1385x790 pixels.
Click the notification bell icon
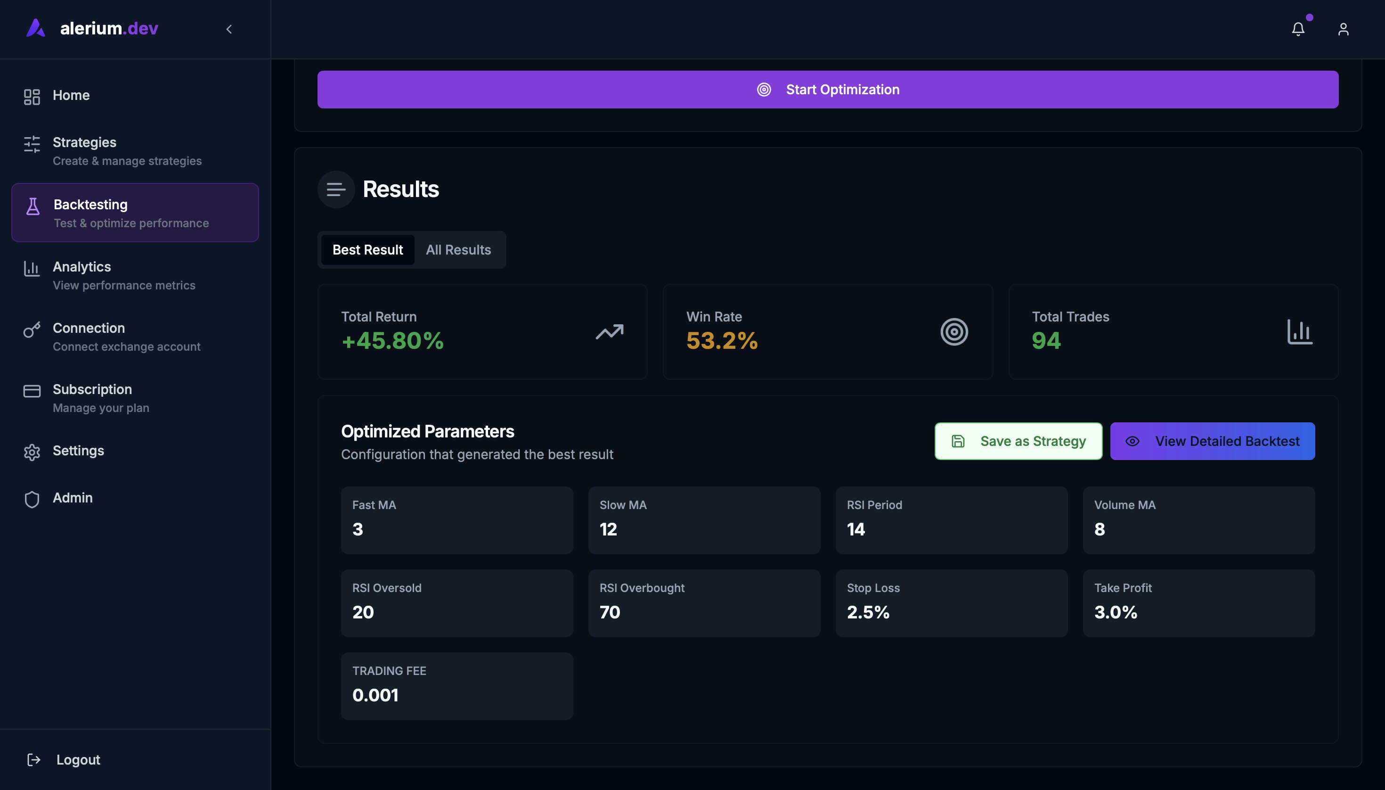1298,29
